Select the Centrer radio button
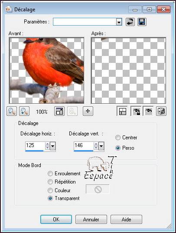Viewport: 176px width, 233px height. click(118, 138)
